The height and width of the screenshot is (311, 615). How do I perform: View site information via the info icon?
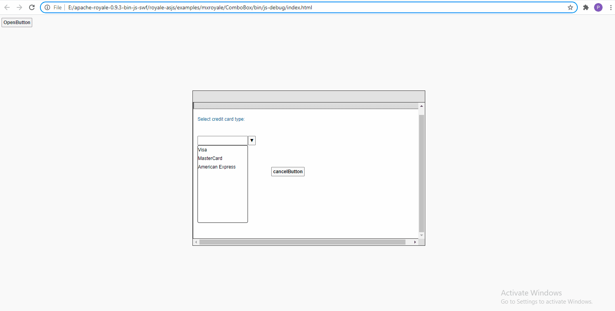47,7
